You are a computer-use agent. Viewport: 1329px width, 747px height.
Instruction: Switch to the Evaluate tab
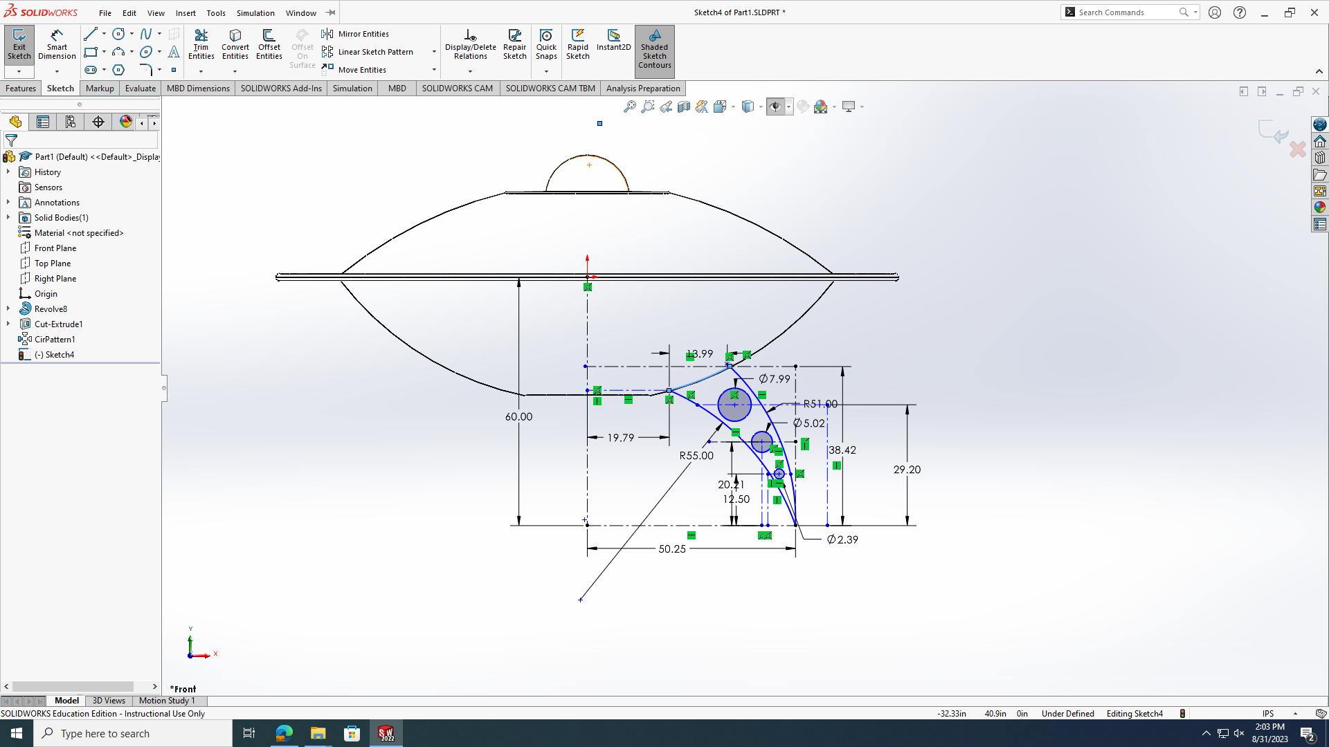coord(141,88)
